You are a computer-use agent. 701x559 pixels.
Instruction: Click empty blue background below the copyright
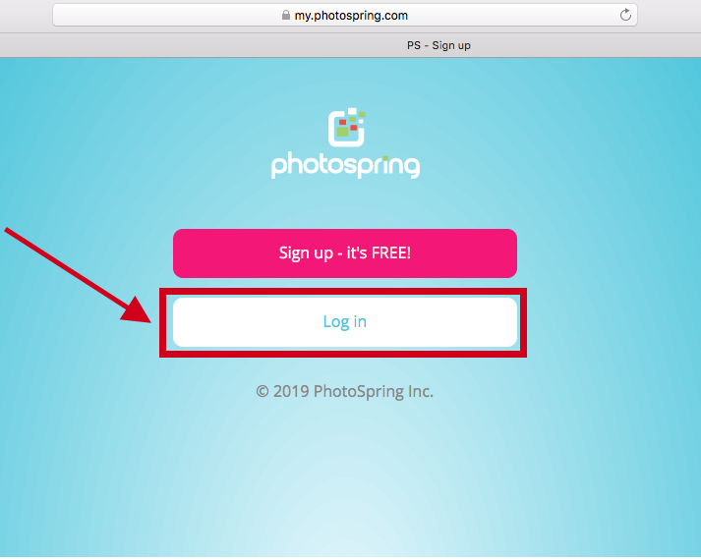pos(344,470)
